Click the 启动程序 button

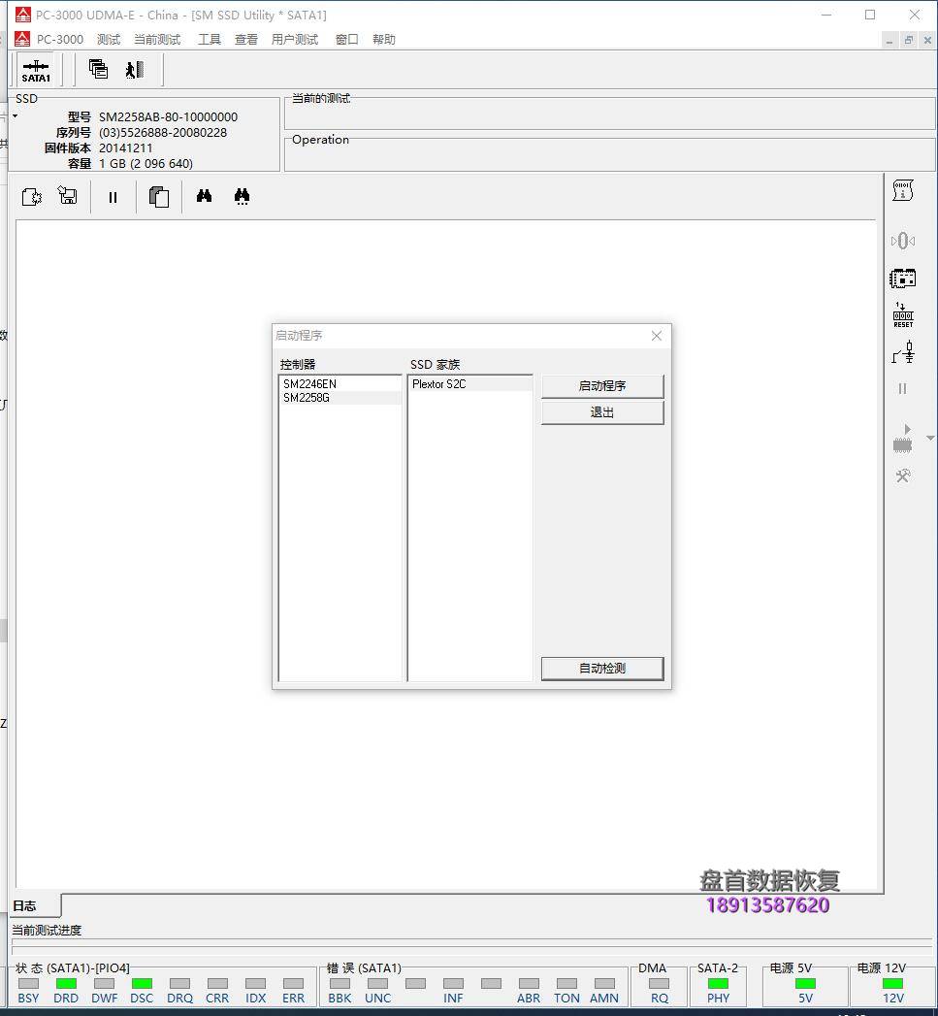[x=602, y=386]
